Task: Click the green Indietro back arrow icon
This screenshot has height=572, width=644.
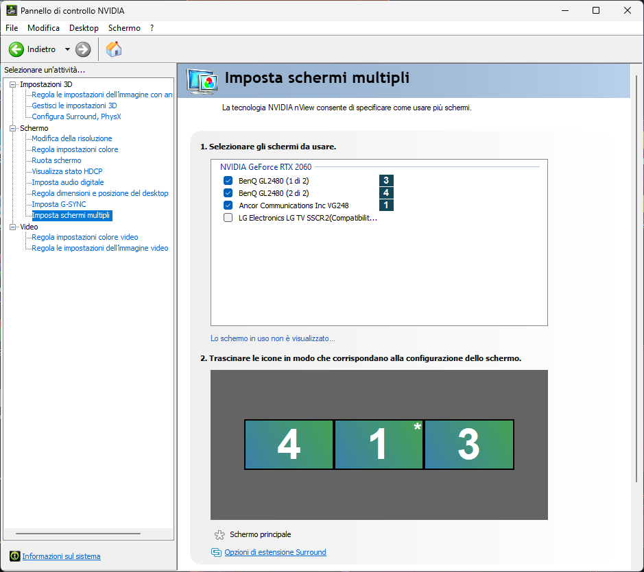Action: coord(16,49)
